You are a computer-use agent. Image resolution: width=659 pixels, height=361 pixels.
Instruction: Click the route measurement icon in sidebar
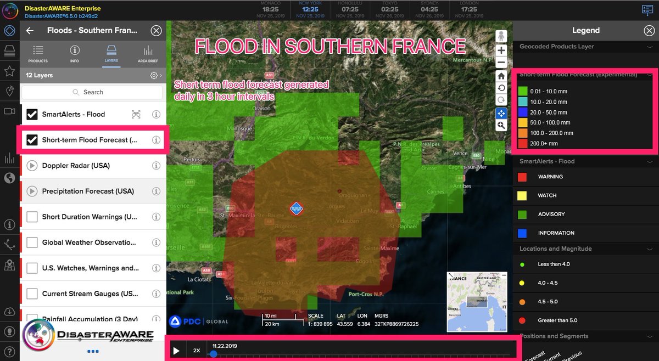coord(9,245)
